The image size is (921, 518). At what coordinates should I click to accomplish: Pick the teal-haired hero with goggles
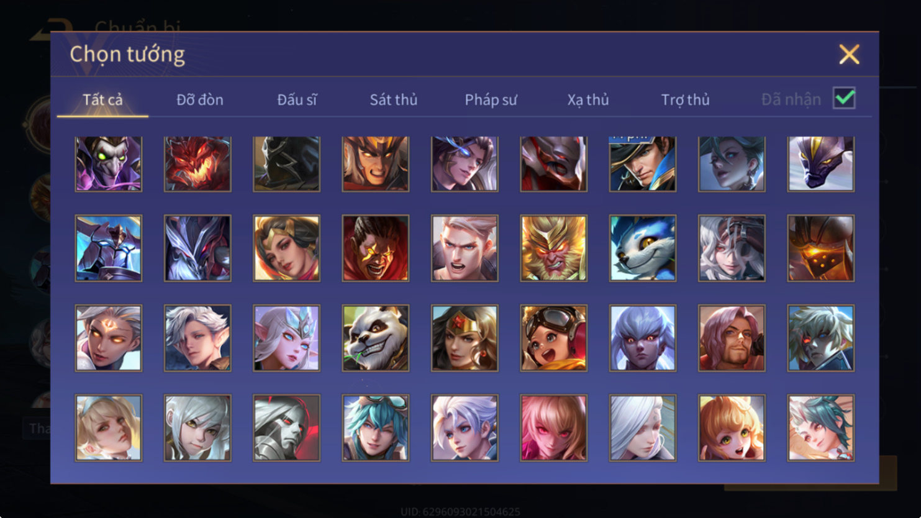pos(375,428)
